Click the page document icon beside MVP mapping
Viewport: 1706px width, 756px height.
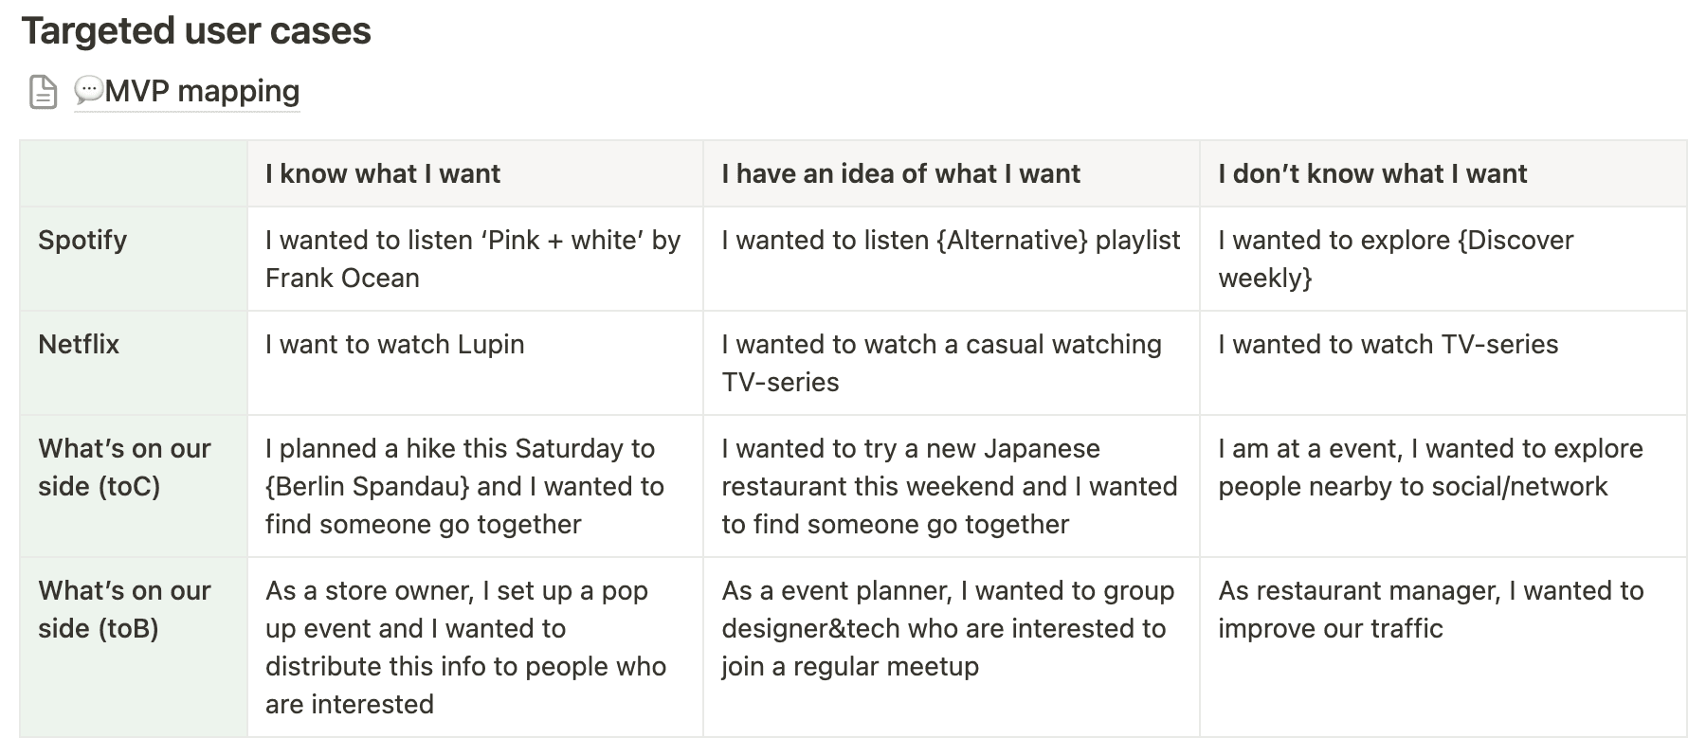coord(44,92)
